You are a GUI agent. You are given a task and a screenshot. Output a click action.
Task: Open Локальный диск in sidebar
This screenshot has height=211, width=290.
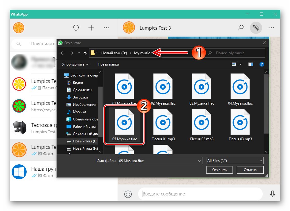point(82,134)
